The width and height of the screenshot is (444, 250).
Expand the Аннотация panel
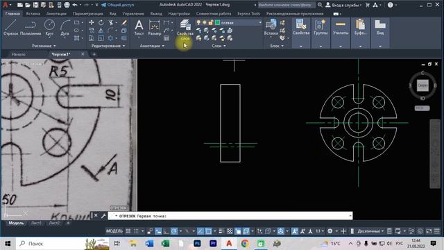click(152, 46)
